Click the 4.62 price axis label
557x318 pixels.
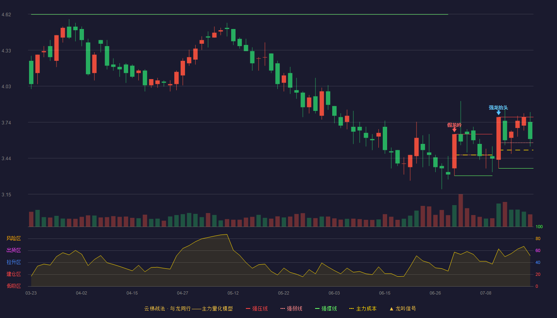point(6,15)
